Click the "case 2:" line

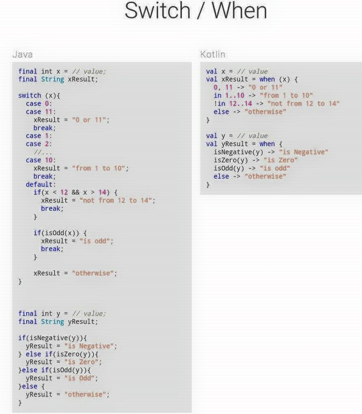tap(39, 144)
